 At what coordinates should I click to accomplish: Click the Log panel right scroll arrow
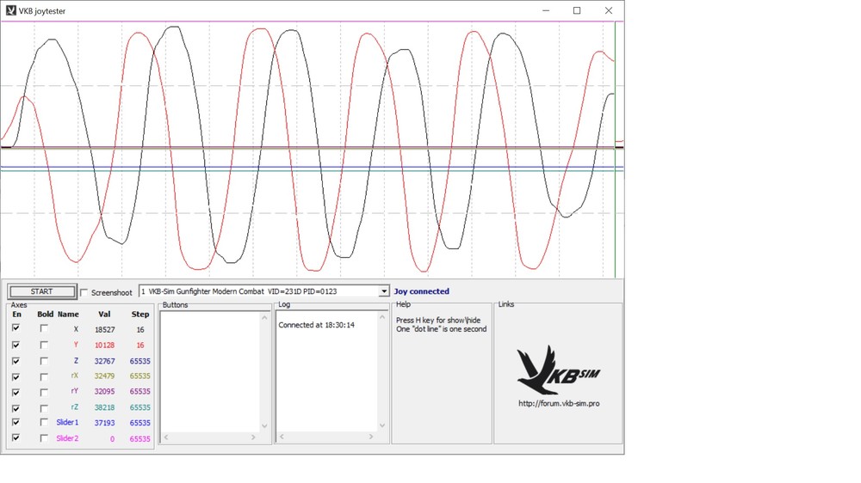click(x=370, y=437)
